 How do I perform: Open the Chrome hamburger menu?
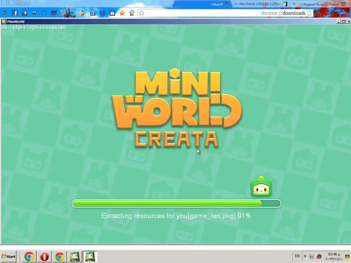[x=5, y=13]
